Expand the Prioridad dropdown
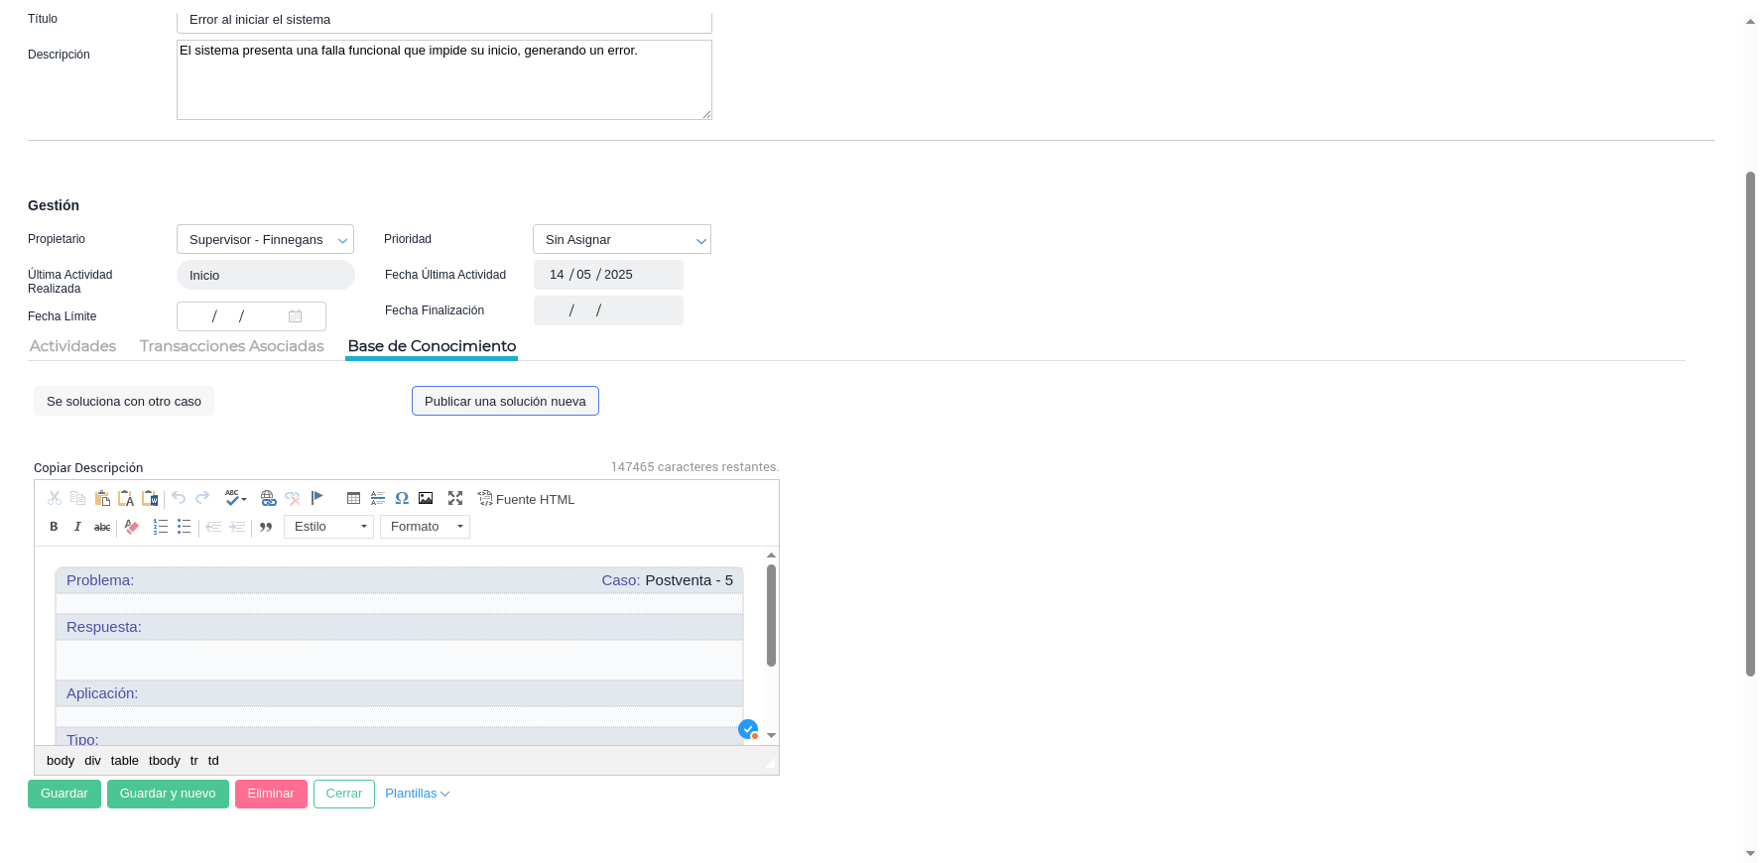 coord(621,240)
